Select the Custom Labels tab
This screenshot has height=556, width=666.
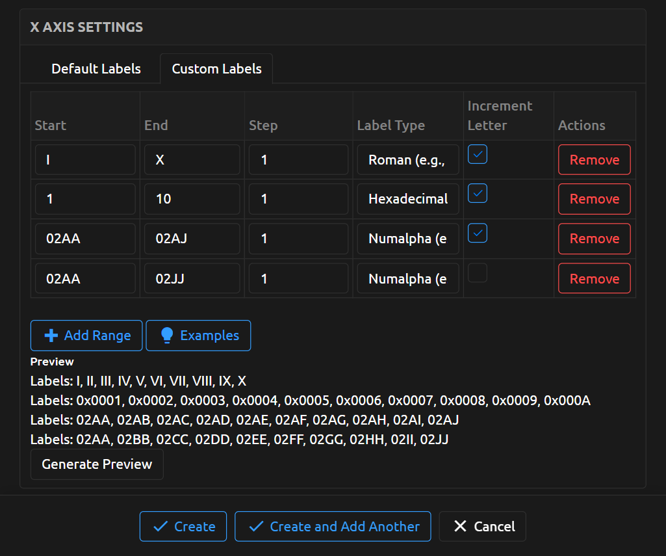click(216, 69)
